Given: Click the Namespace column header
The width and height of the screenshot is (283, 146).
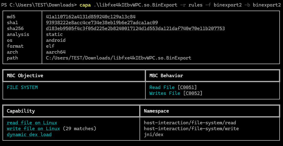Looking at the screenshot, I should pos(156,111).
